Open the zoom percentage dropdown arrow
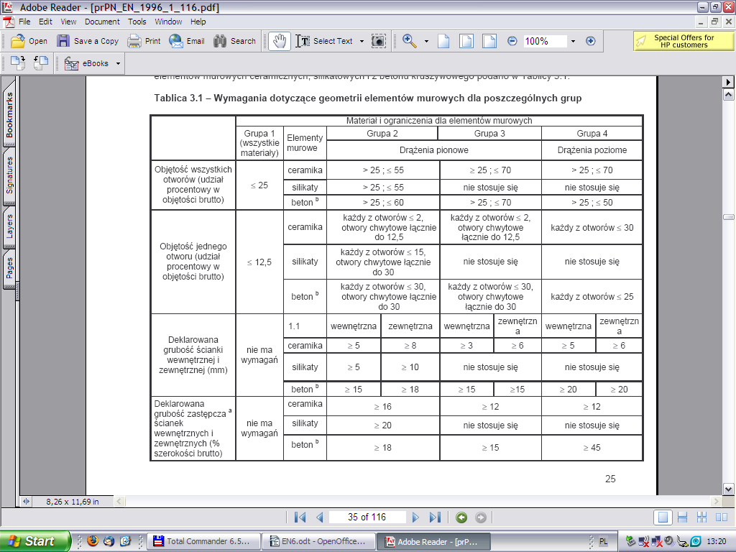 point(573,41)
